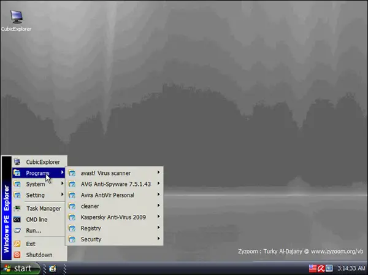The height and width of the screenshot is (275, 368).
Task: Click the Task Manager icon
Action: (17, 208)
